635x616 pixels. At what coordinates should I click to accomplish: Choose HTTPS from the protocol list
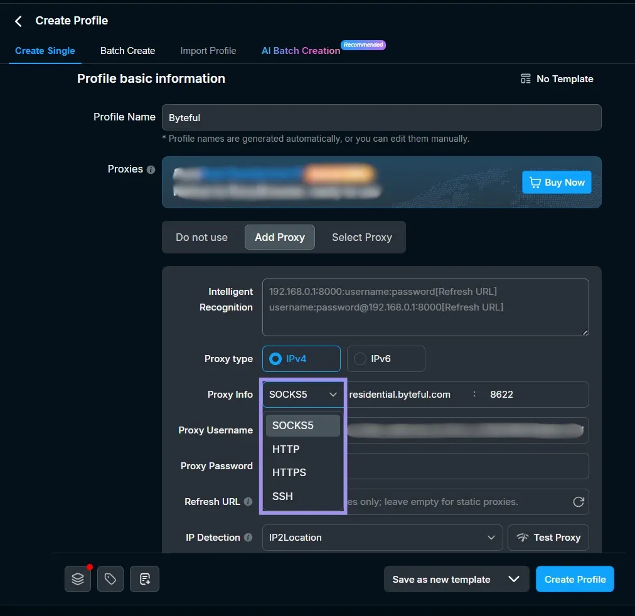[x=302, y=473]
